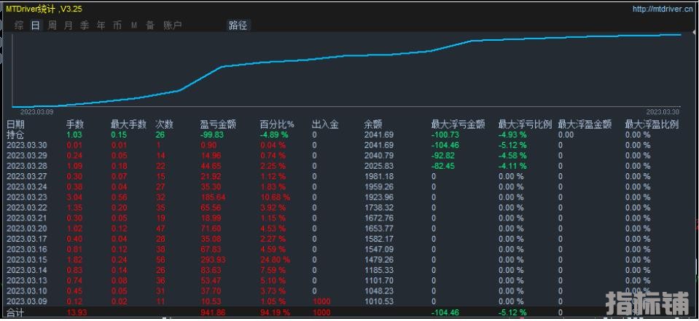Select the 2023.03.10 date row
This screenshot has height=321, width=699.
27,291
